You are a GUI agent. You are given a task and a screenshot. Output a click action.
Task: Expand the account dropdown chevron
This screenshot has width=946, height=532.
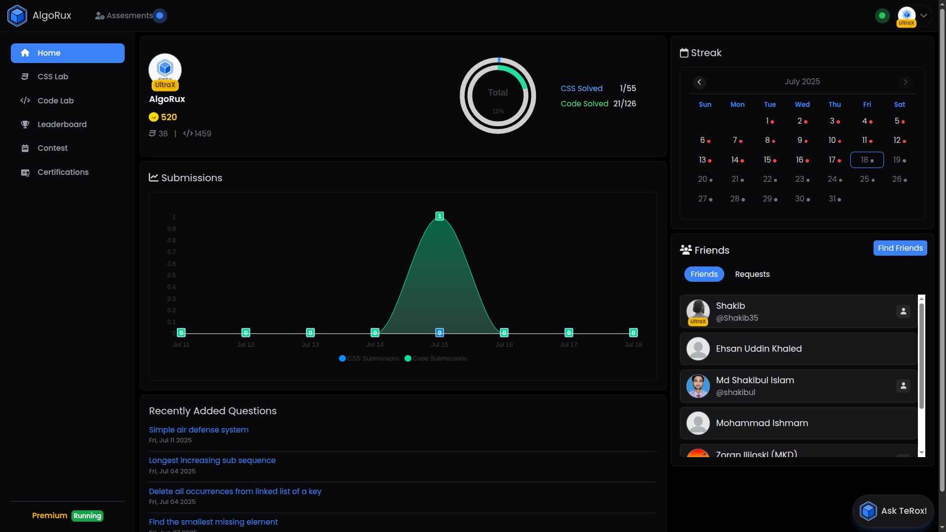pos(924,16)
